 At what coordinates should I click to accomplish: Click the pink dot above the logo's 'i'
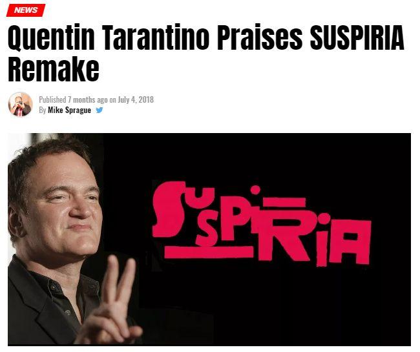coord(255,189)
